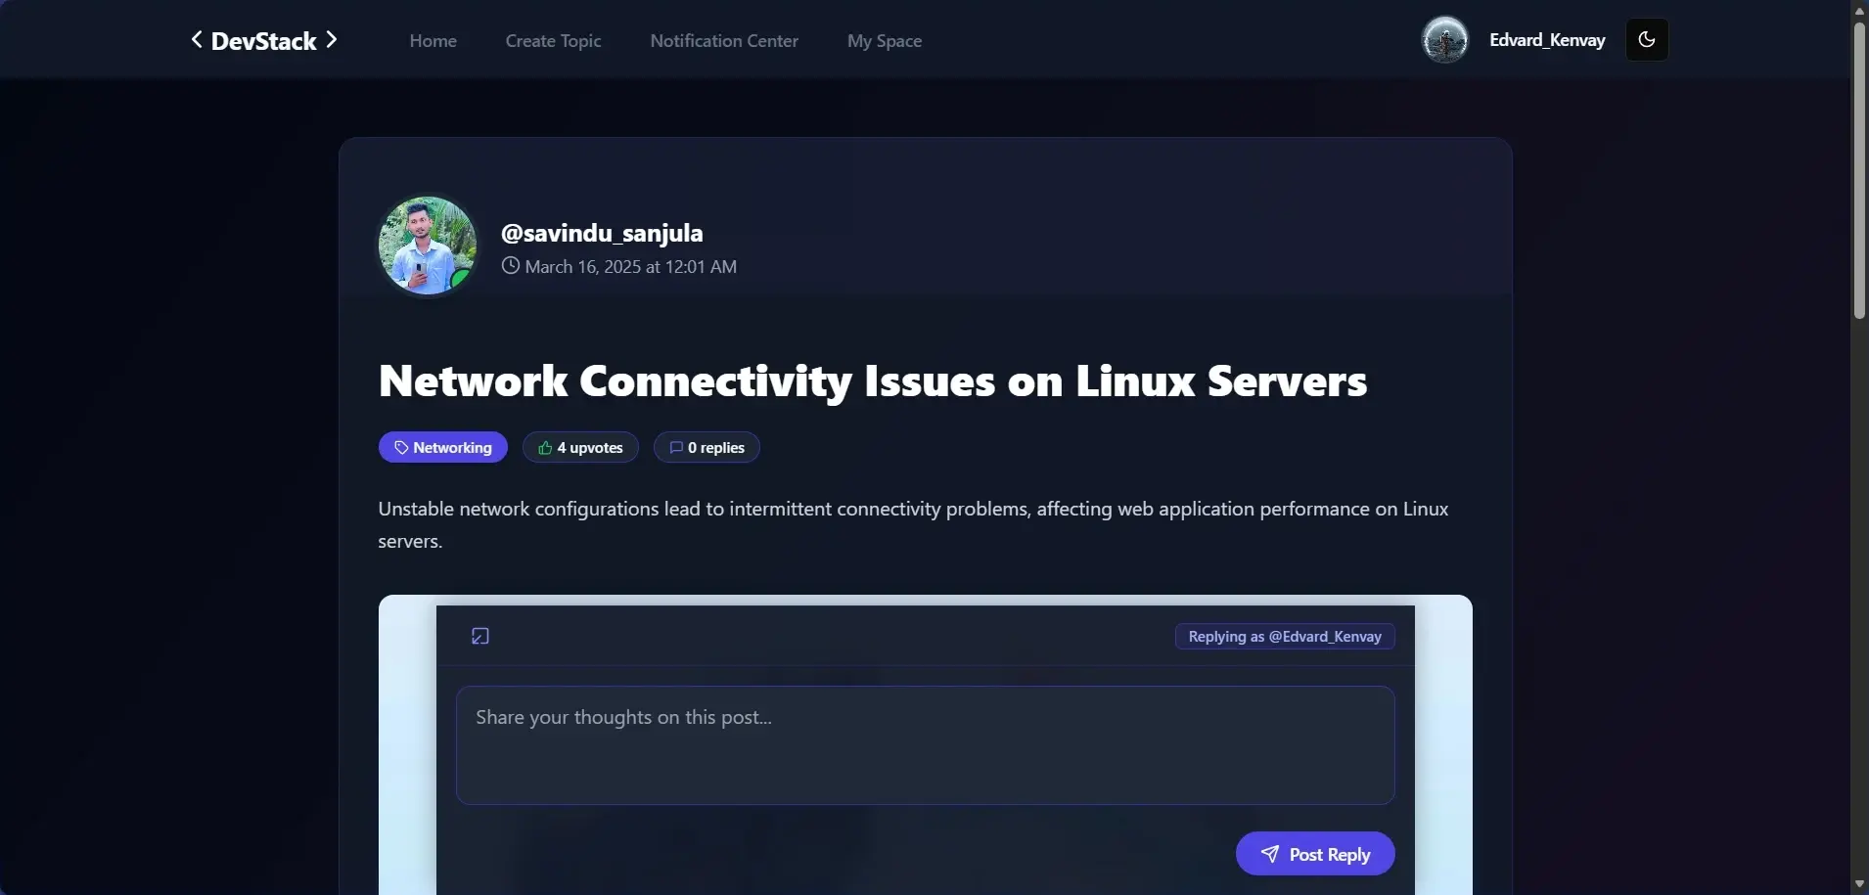Select the Networking tag badge
This screenshot has height=895, width=1869.
[443, 447]
